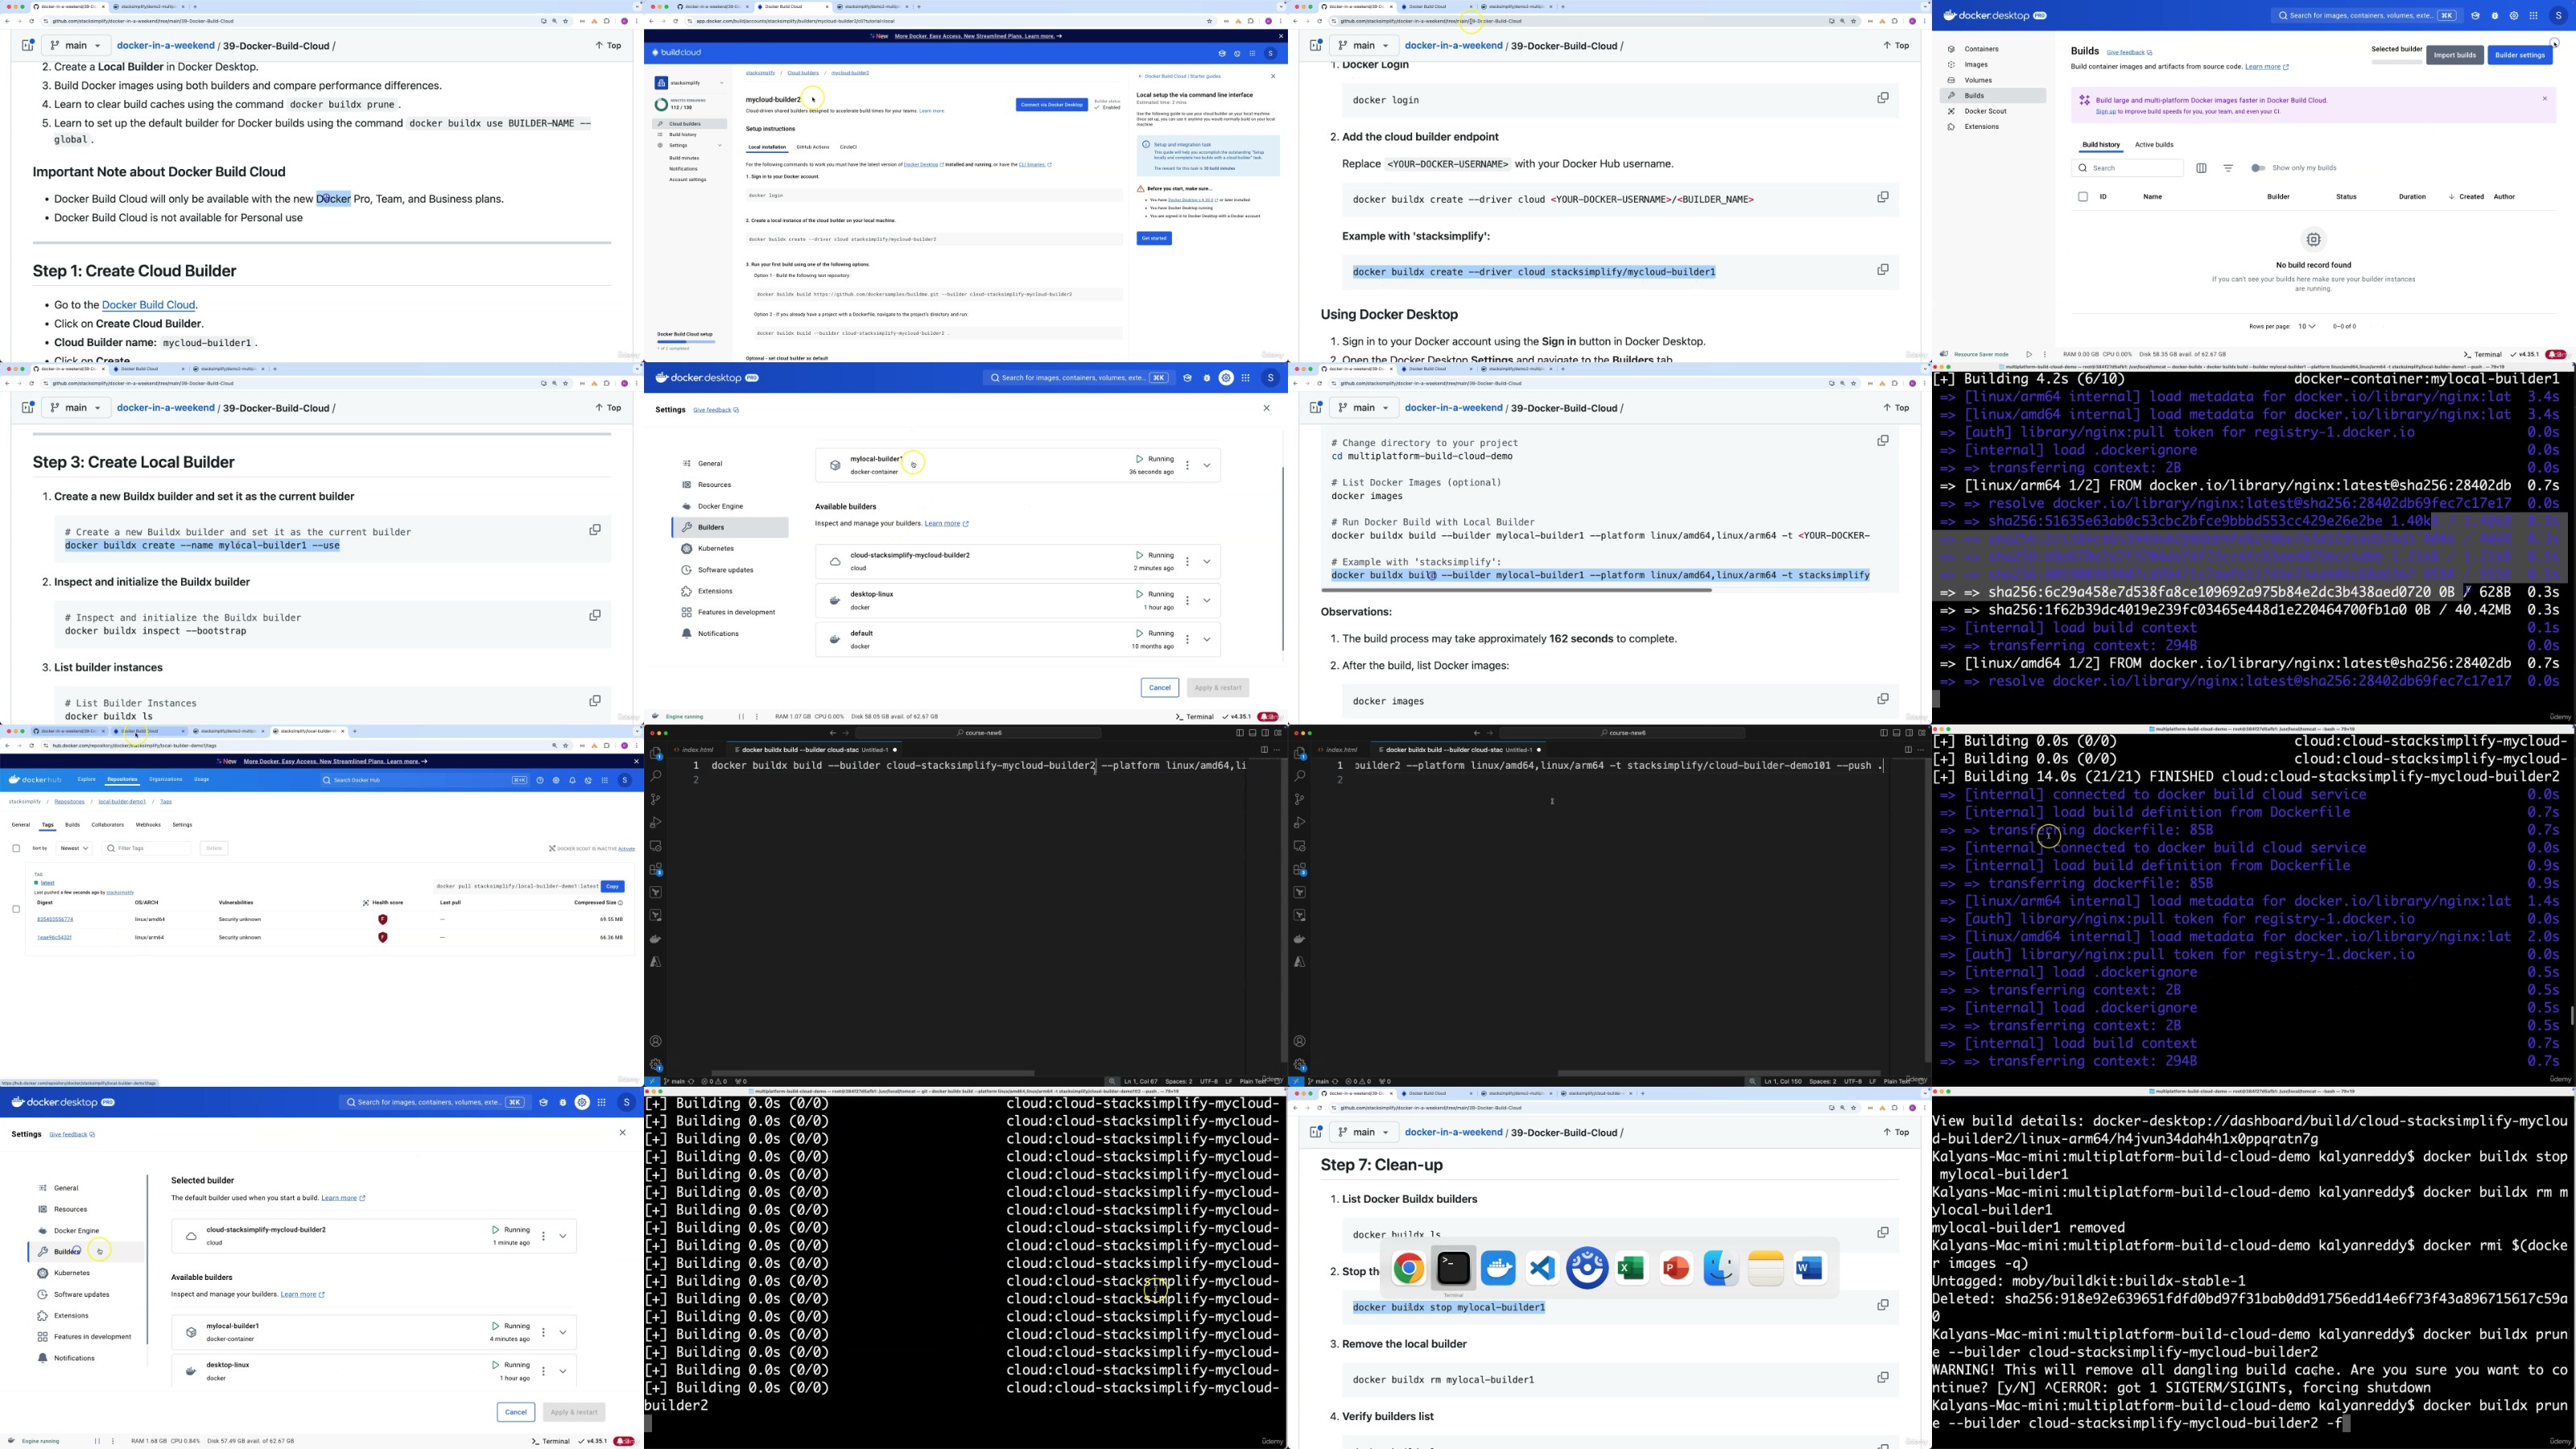Launch Word from the Dock
Screen dimensions: 2576x1449
(x=1810, y=1268)
